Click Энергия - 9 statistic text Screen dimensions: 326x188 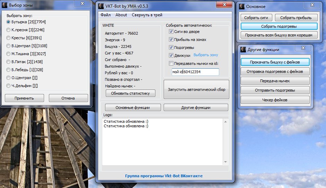click(115, 40)
